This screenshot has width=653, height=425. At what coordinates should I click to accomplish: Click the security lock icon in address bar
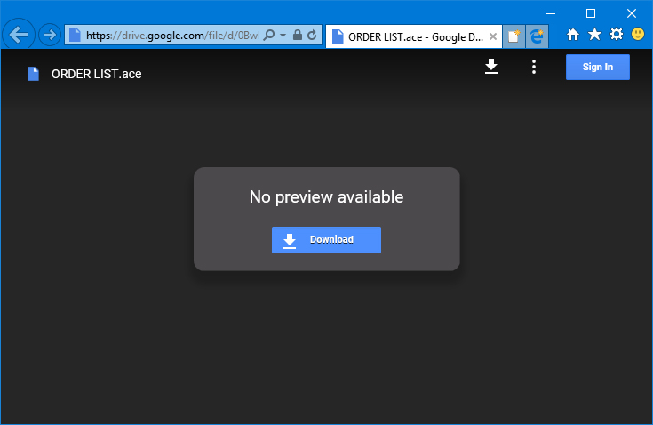297,36
